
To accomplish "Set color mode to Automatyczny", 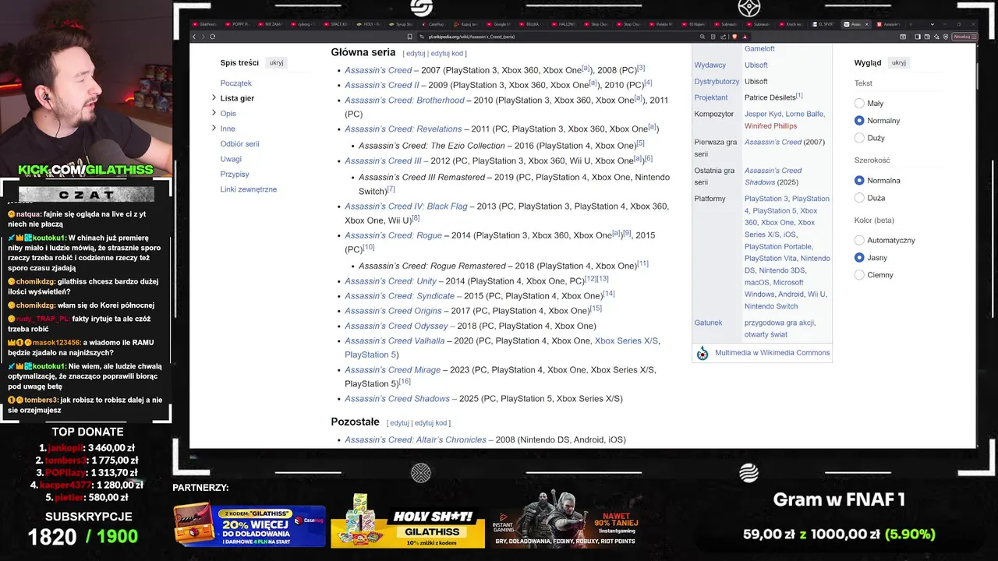I will [x=859, y=240].
